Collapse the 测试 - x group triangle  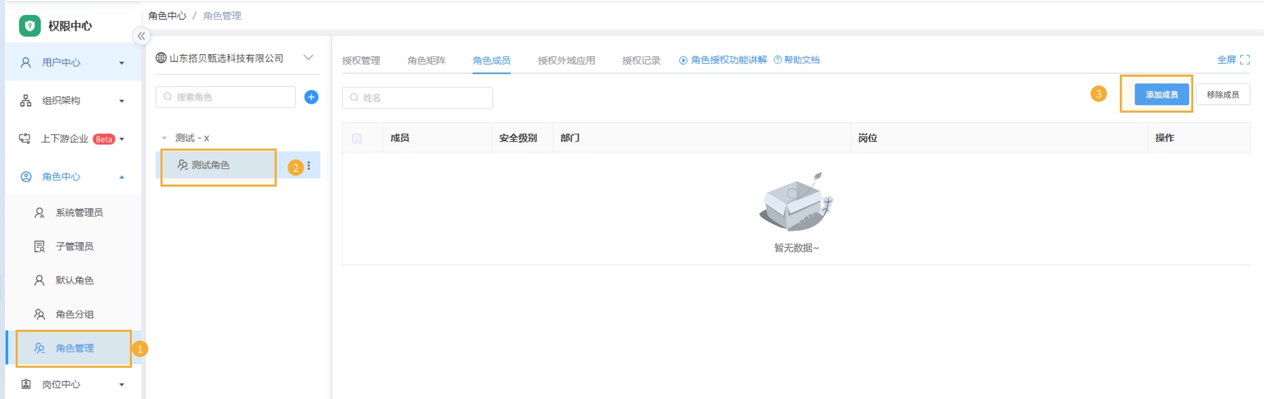(164, 138)
